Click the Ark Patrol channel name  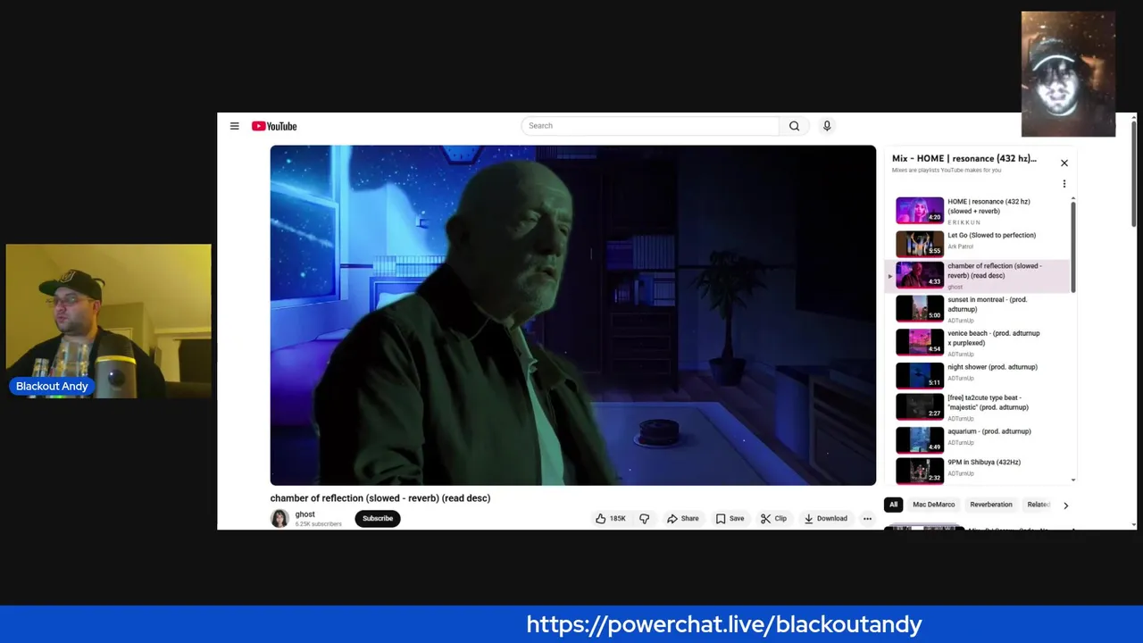961,246
